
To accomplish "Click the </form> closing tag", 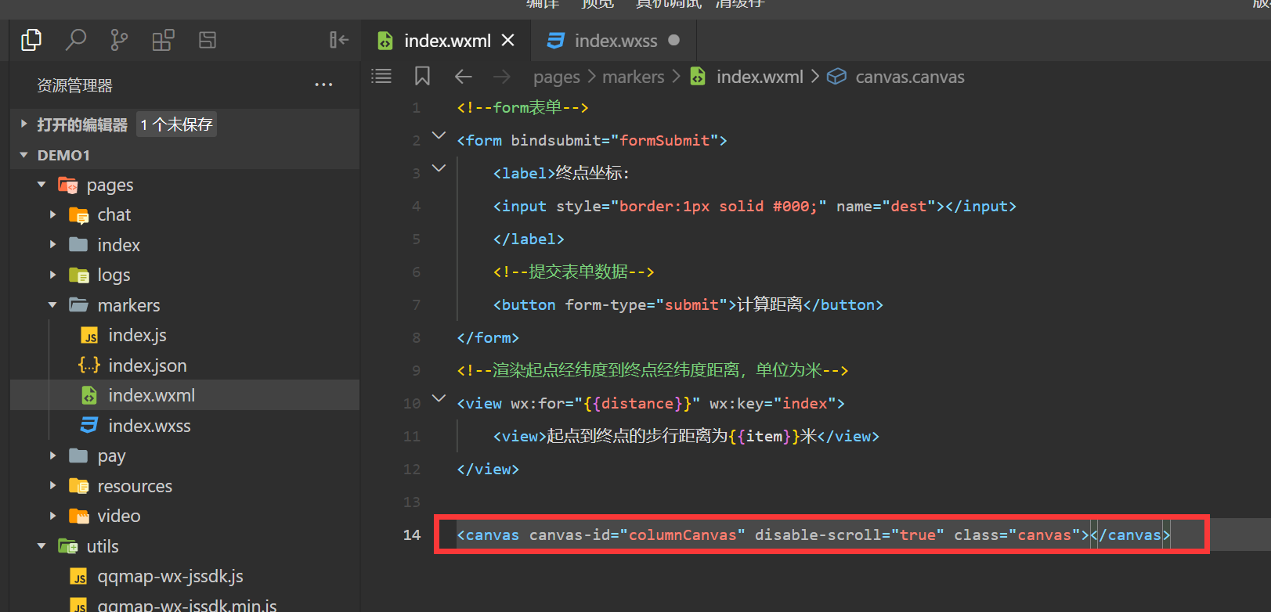I will pyautogui.click(x=488, y=337).
